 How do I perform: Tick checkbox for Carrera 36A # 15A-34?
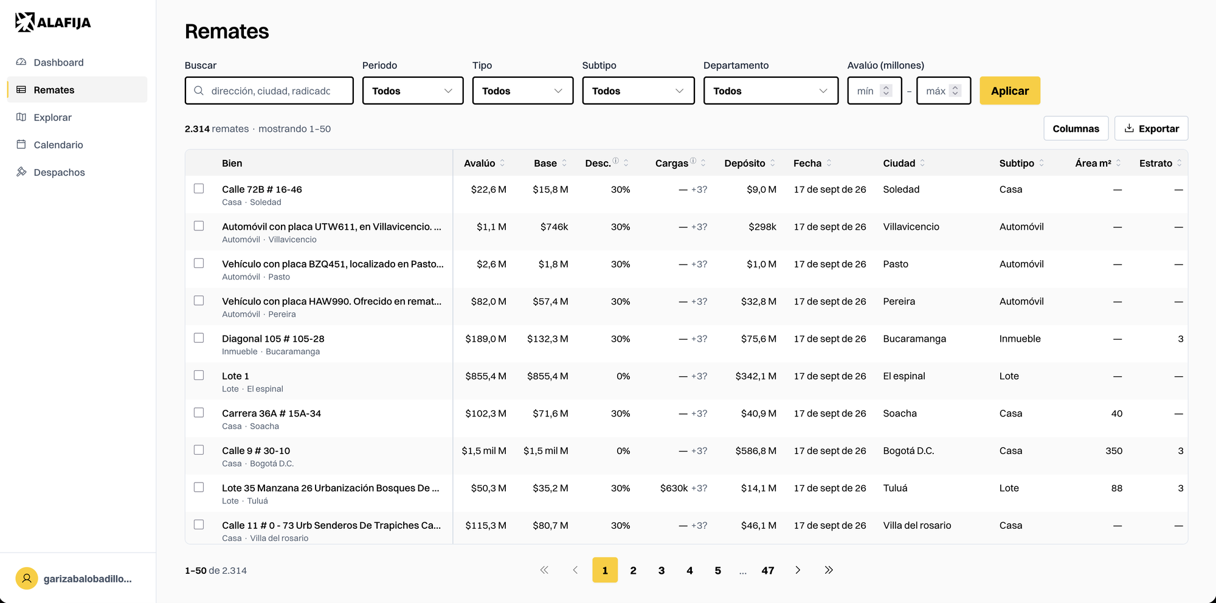tap(199, 412)
